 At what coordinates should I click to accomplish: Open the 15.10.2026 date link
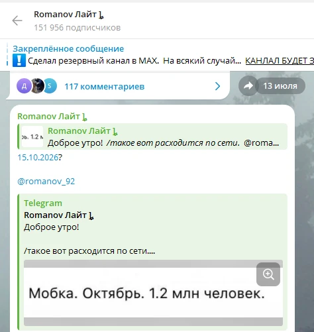pos(38,157)
